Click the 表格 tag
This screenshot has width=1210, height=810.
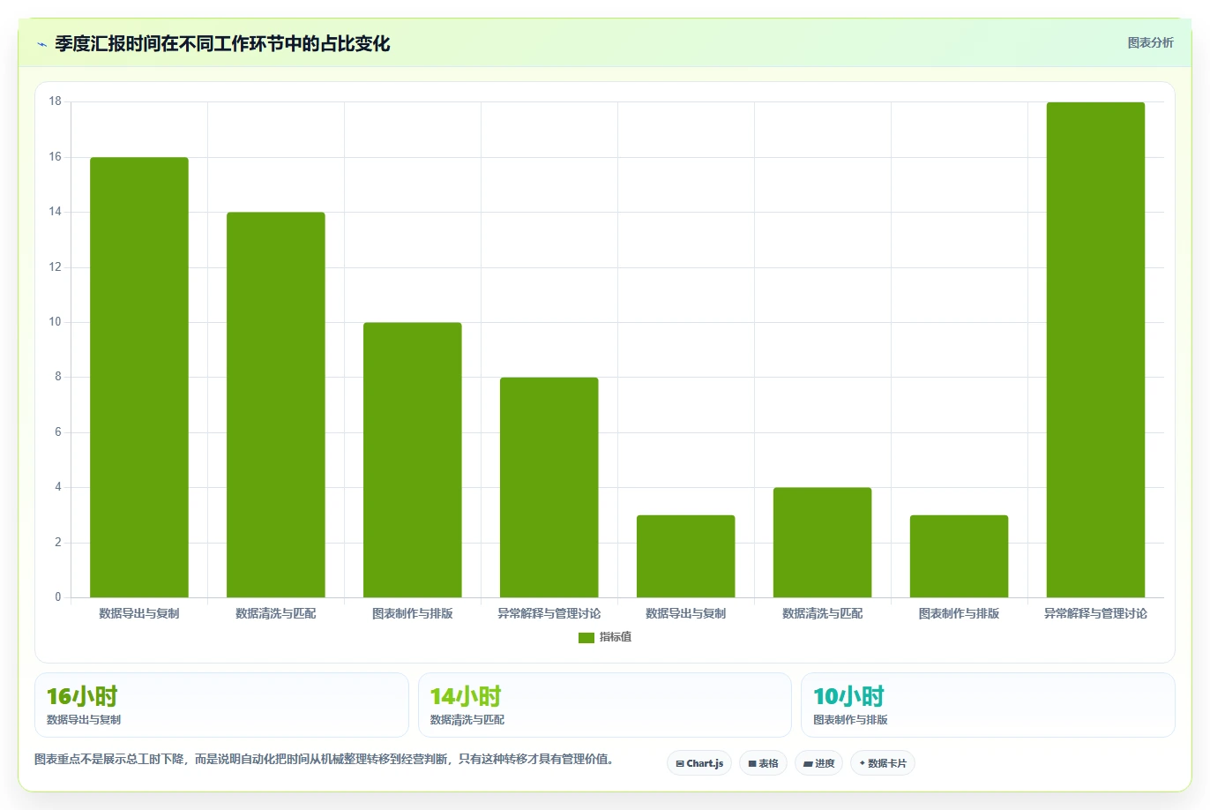[x=763, y=763]
